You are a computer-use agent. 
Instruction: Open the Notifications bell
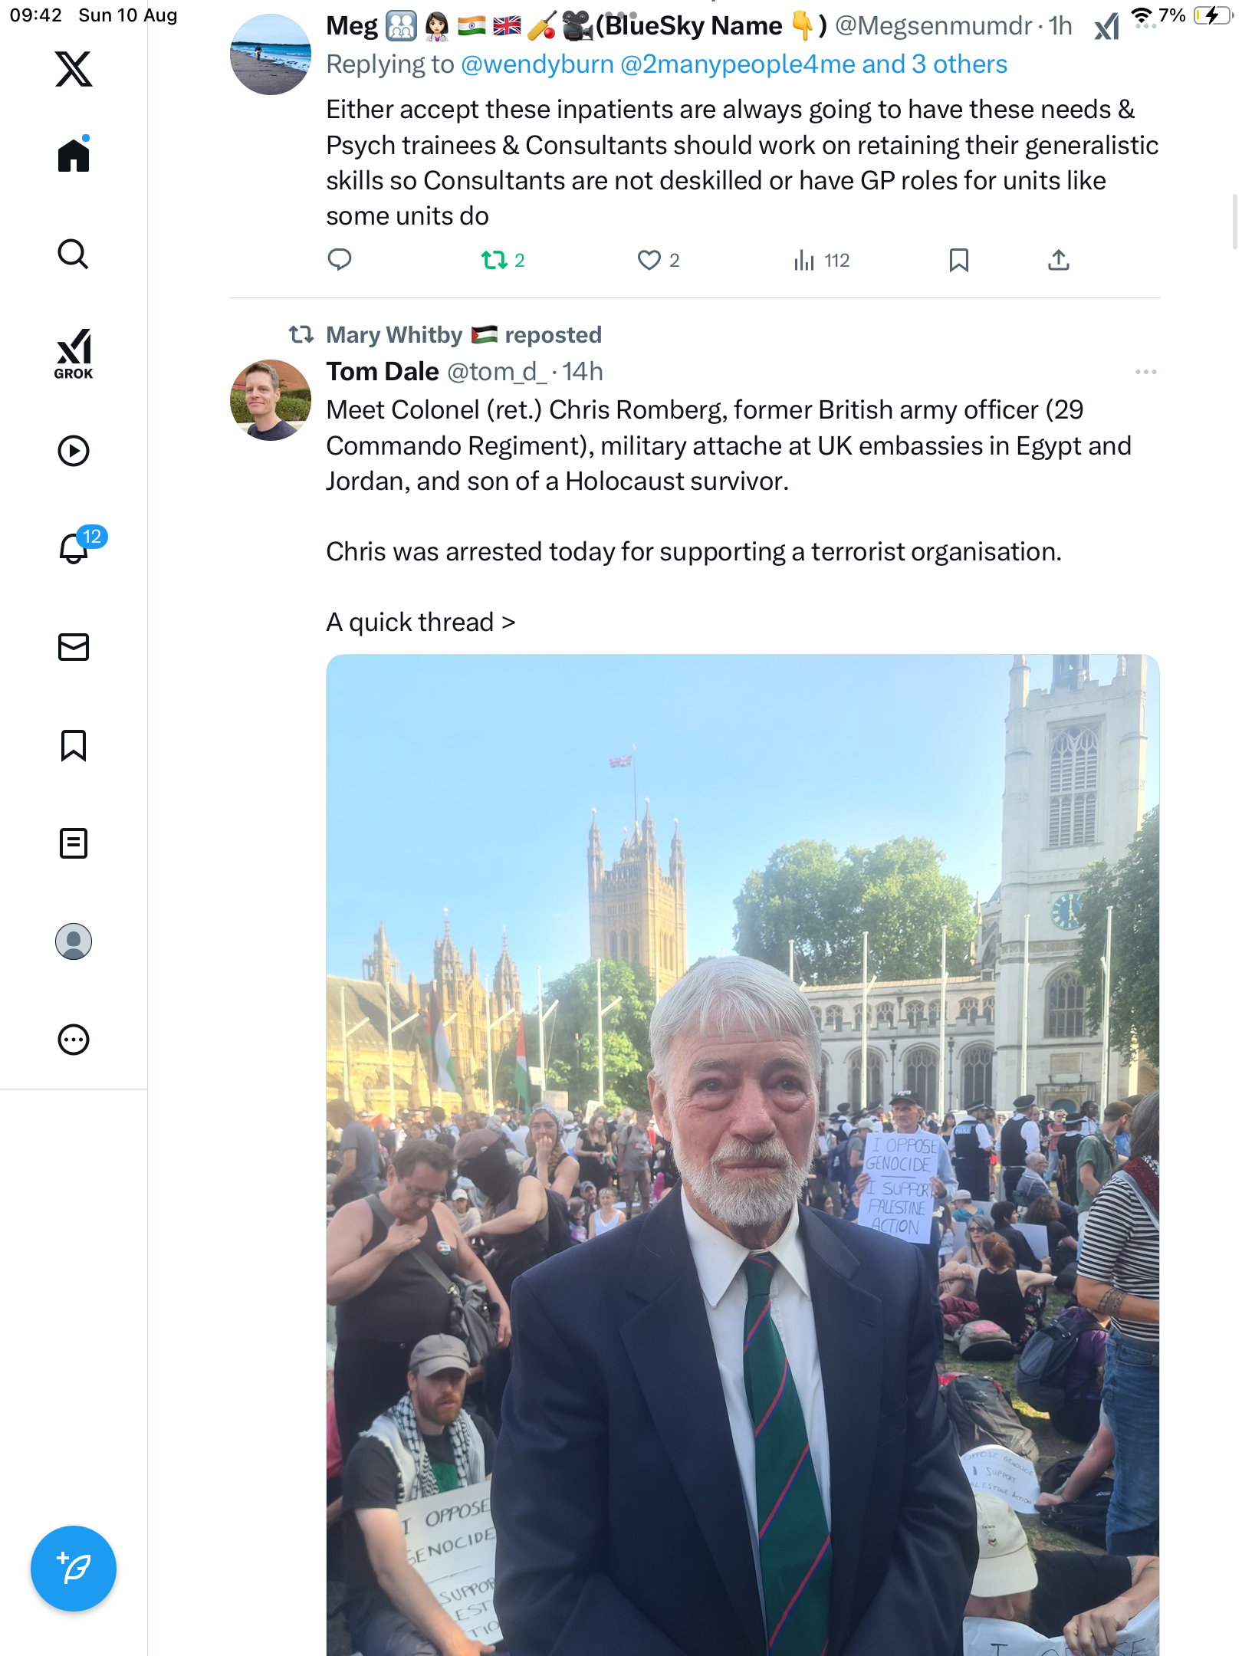point(74,548)
